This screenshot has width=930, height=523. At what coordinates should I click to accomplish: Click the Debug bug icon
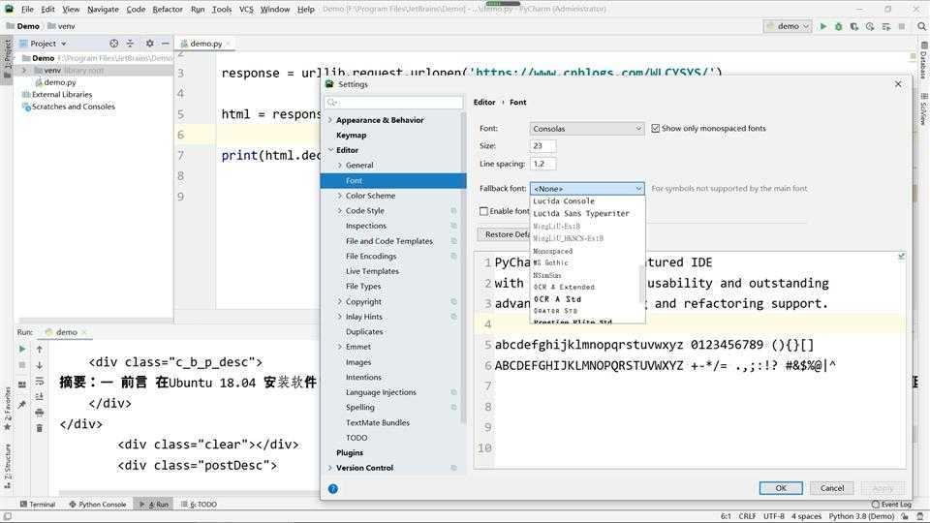838,26
